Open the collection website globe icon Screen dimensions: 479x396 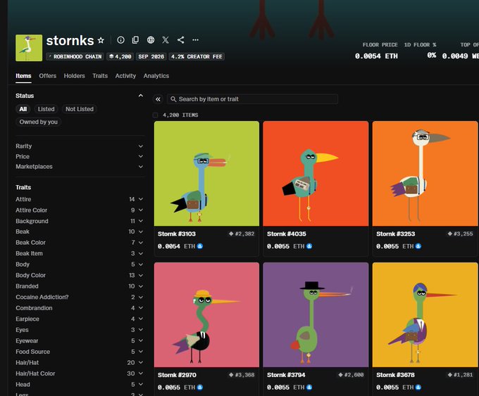click(151, 40)
